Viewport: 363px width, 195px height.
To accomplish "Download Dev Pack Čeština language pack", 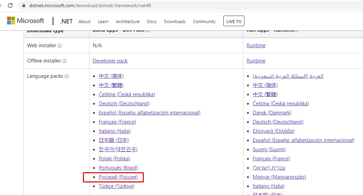I will [x=127, y=94].
